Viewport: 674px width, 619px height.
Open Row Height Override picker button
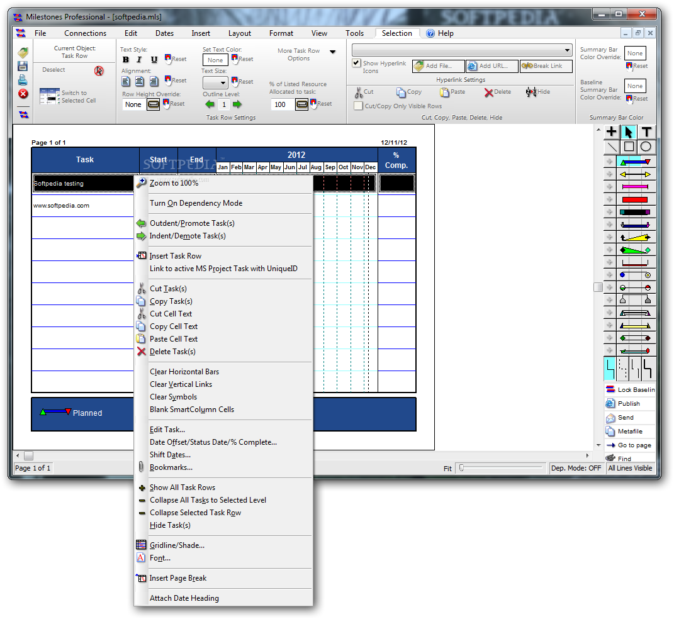[x=154, y=104]
